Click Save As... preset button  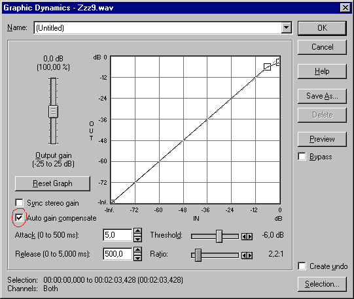(x=322, y=96)
